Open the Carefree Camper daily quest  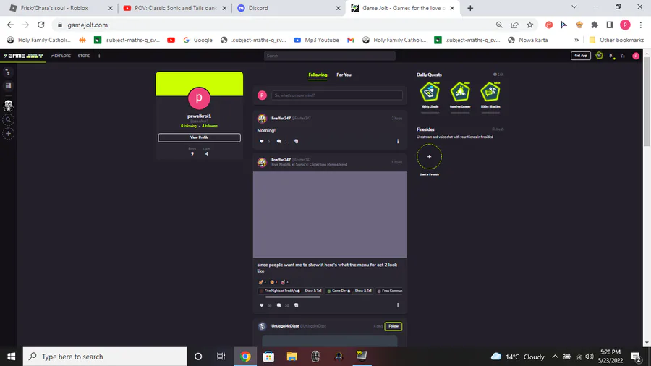pos(460,92)
